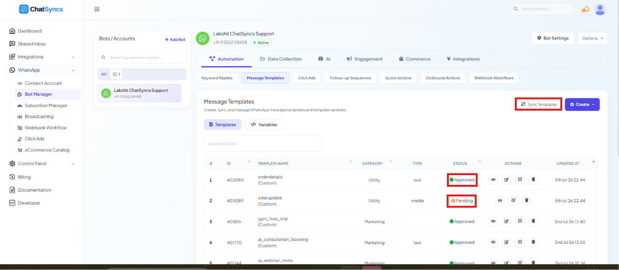
Task: Select the Templates view button
Action: coord(222,124)
